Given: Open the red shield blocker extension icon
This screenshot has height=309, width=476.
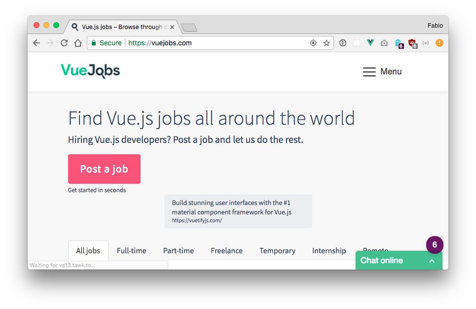Looking at the screenshot, I should 413,44.
